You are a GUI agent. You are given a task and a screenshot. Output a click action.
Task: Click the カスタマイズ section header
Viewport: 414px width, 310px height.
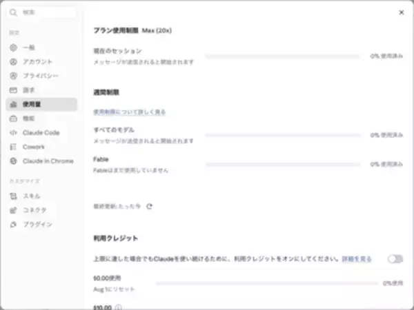pyautogui.click(x=25, y=181)
